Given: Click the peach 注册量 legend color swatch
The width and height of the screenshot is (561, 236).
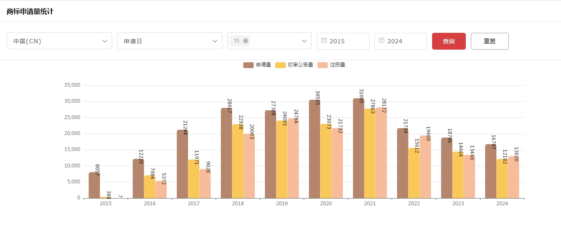Looking at the screenshot, I should [322, 65].
